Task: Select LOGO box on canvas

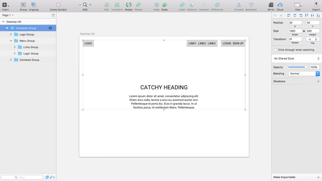Action: pos(88,43)
